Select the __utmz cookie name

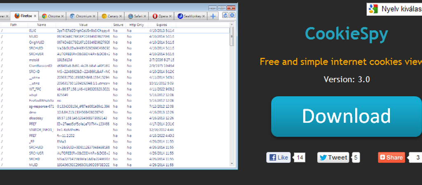point(34,83)
